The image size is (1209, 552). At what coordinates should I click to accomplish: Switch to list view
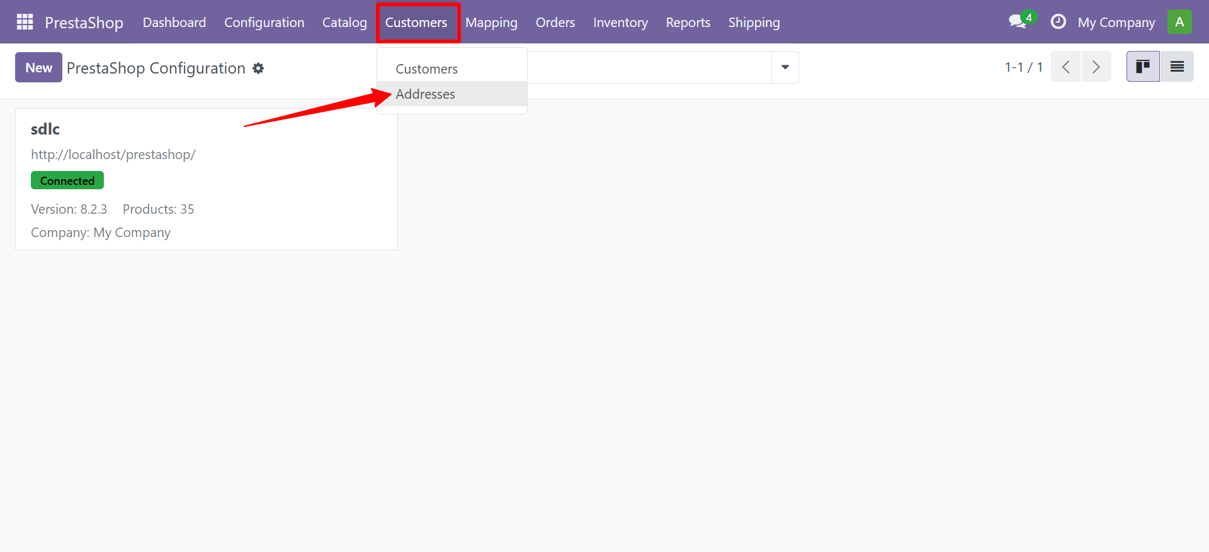[1177, 67]
